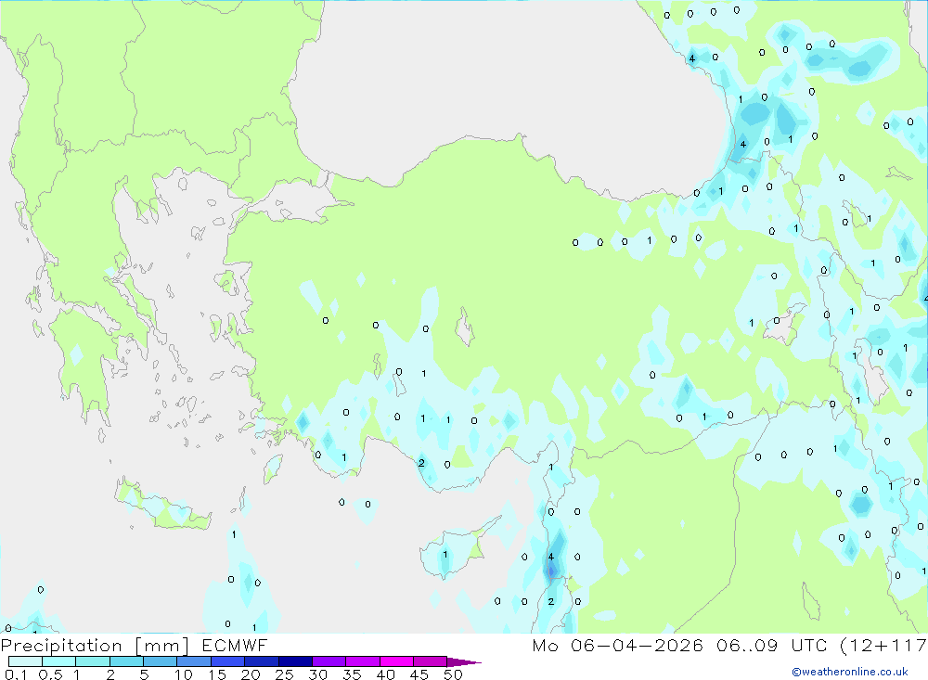Viewport: 928px width, 680px height.
Task: Click the legend's 40 scale label
Action: 385,674
